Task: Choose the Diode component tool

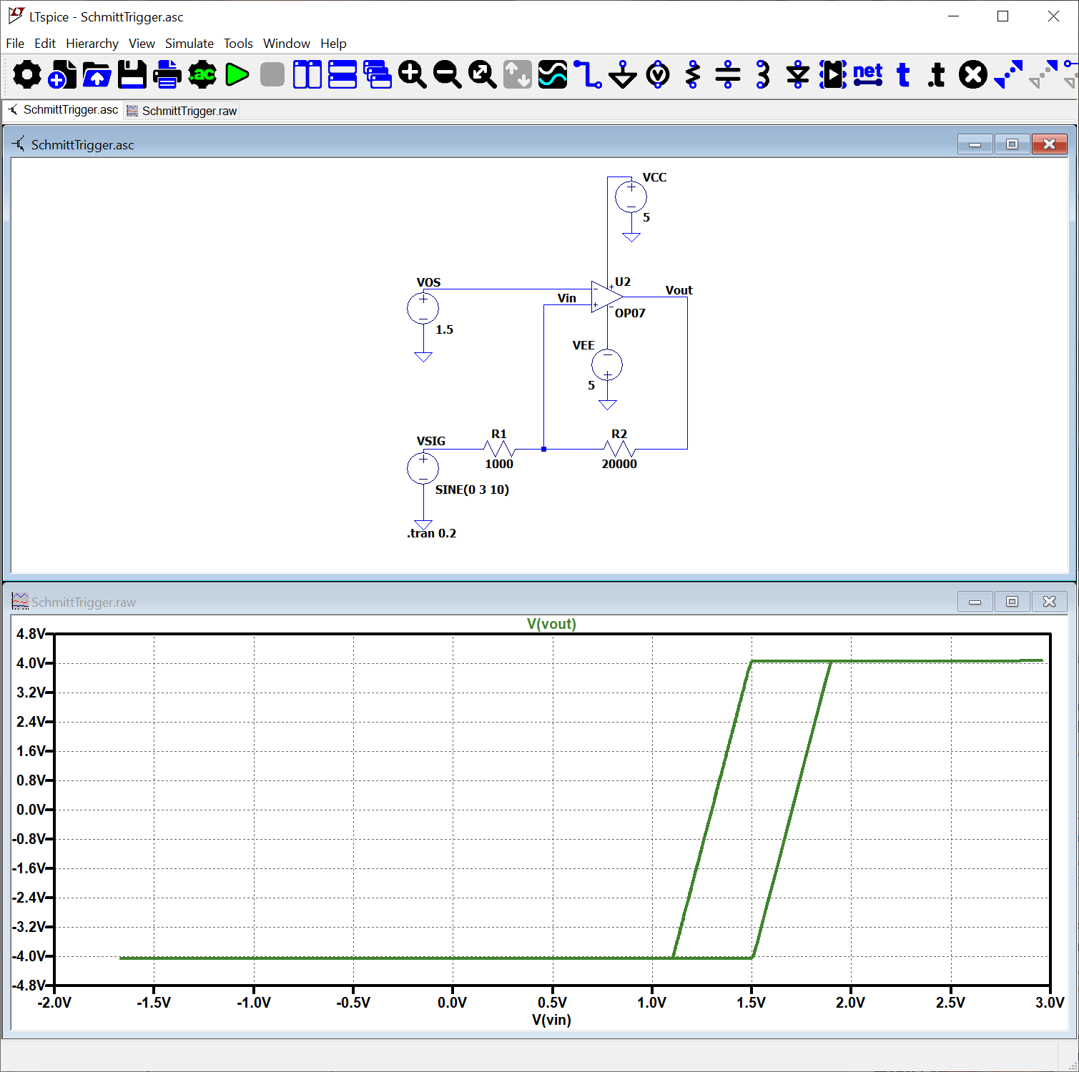Action: [x=797, y=74]
